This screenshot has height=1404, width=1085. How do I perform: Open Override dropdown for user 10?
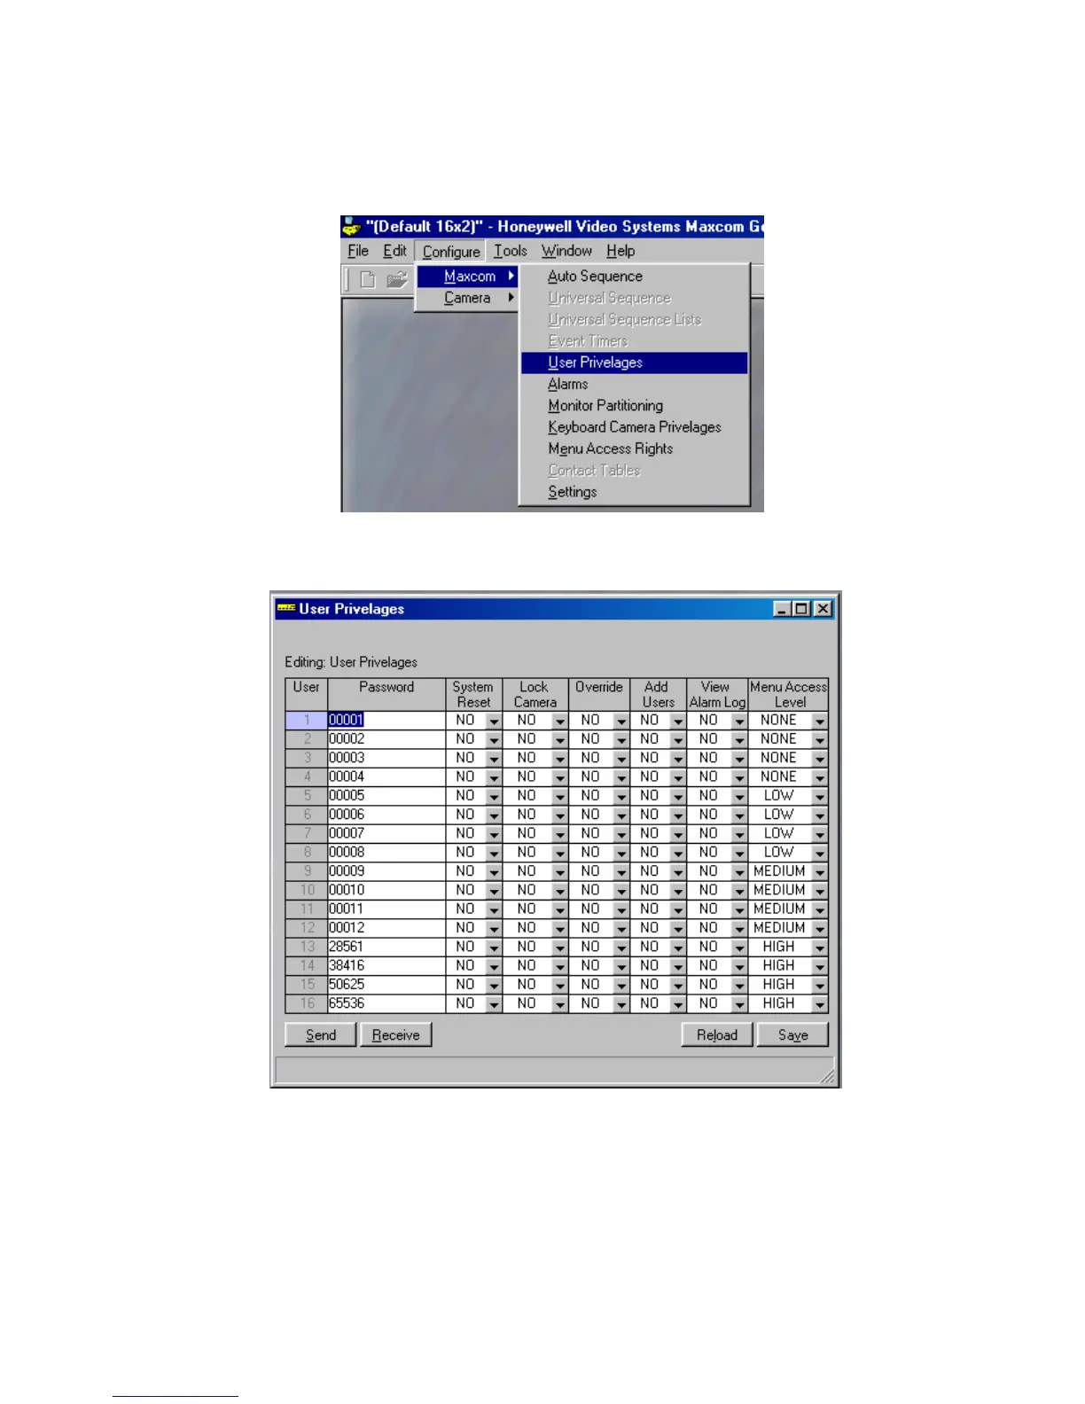(x=621, y=891)
